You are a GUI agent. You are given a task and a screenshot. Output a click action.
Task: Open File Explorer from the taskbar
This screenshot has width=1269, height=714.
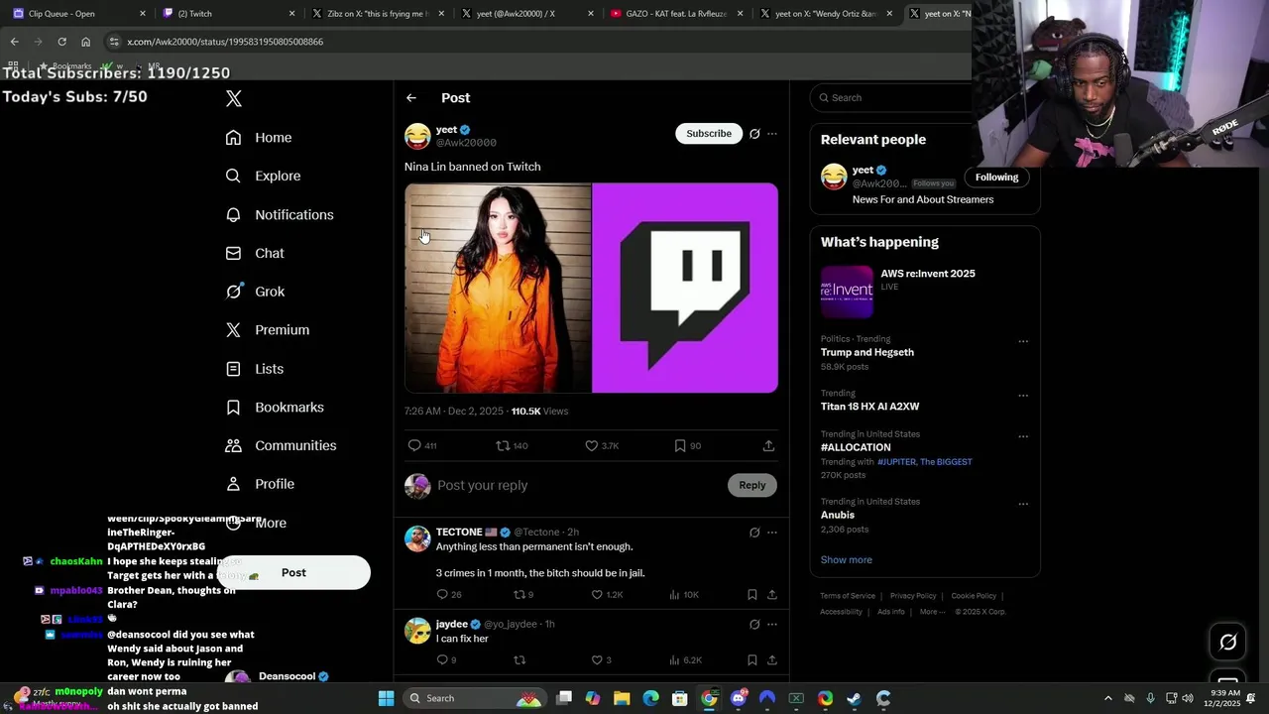pyautogui.click(x=622, y=698)
